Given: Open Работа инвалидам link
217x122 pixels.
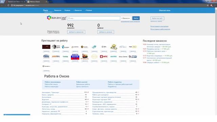Looking at the screenshot, I should pos(52,87).
